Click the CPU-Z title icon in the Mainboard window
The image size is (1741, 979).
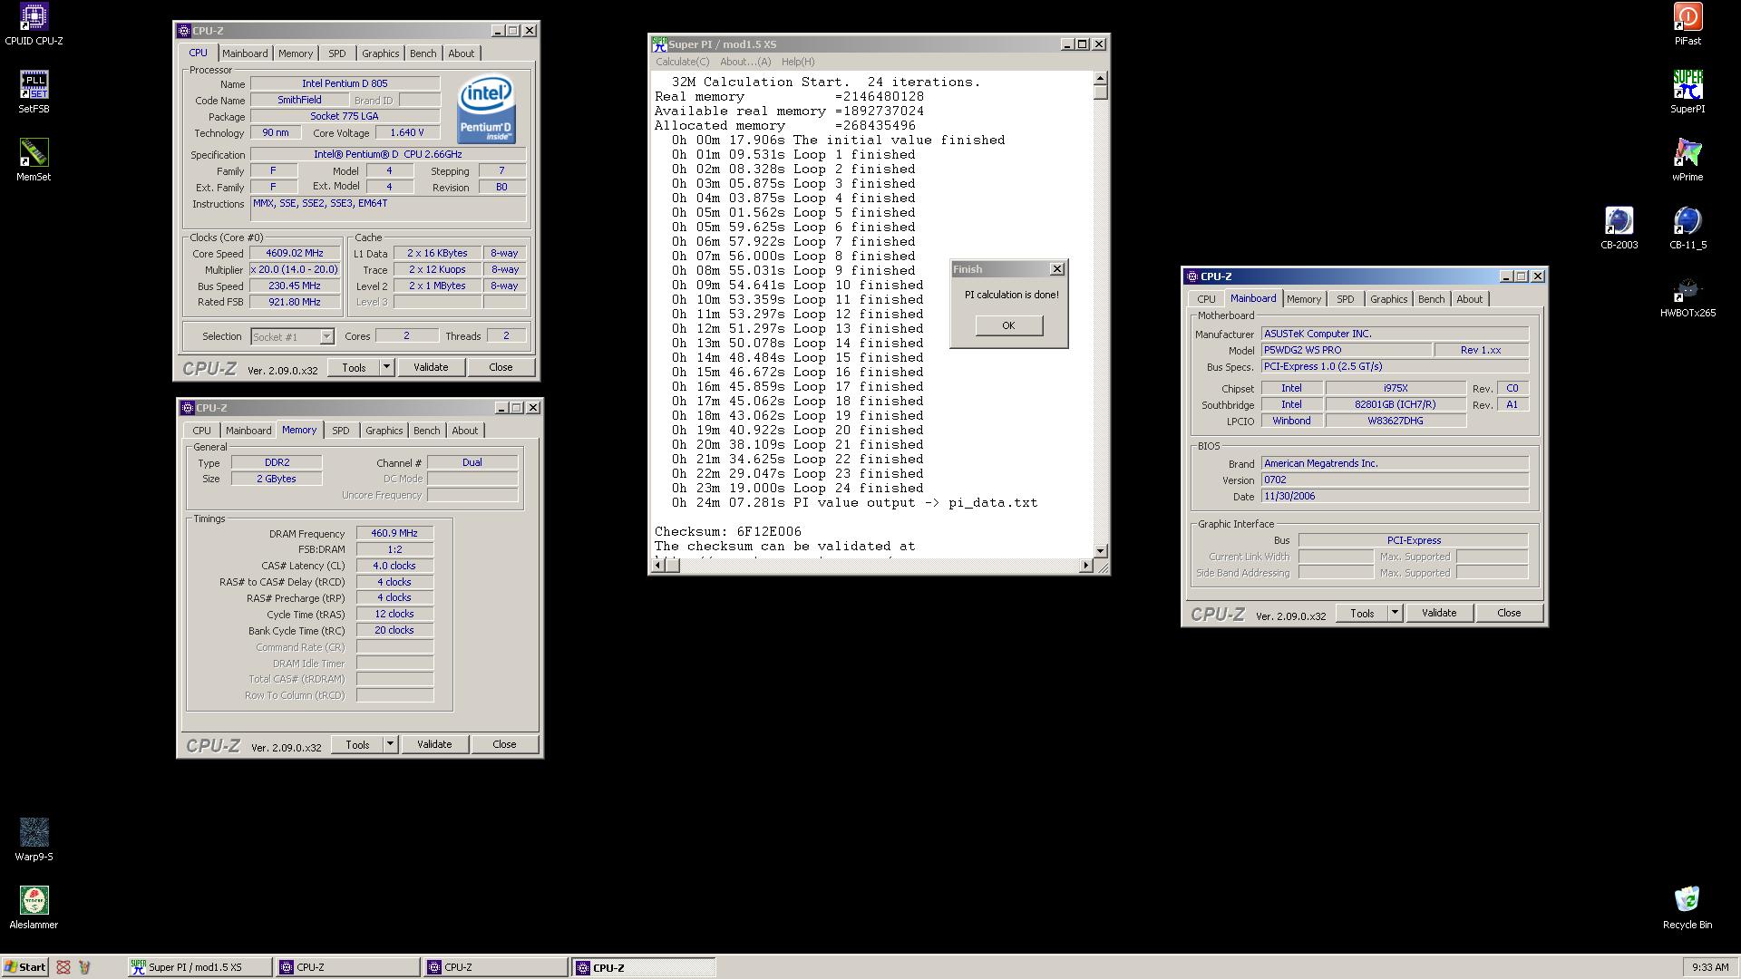click(x=1192, y=276)
